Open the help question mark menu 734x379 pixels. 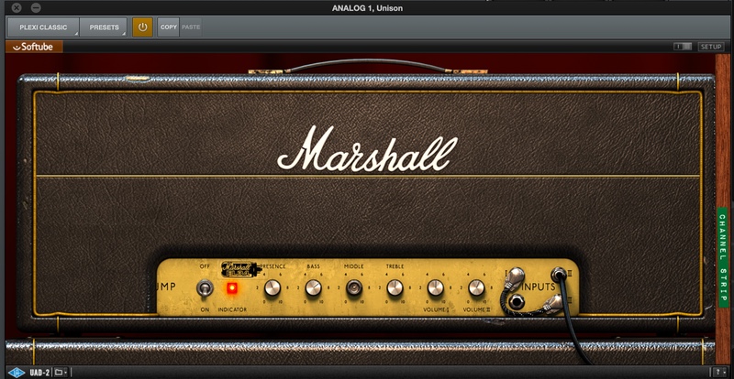tap(718, 373)
